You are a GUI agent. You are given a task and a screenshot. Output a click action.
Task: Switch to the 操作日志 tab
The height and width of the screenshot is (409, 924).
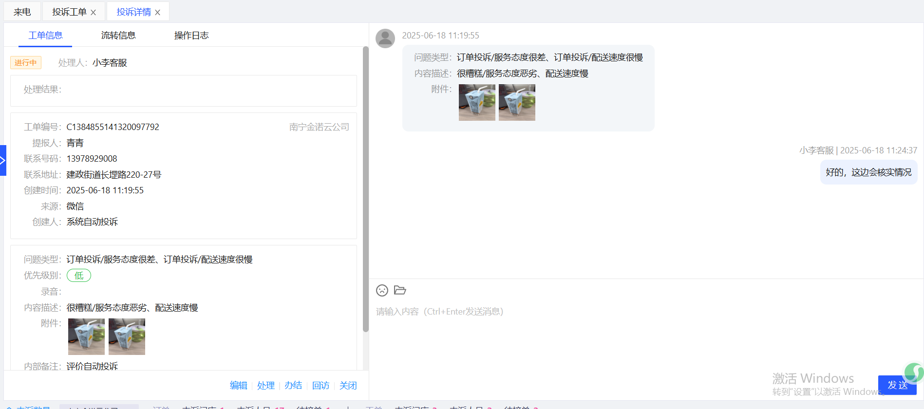[191, 36]
